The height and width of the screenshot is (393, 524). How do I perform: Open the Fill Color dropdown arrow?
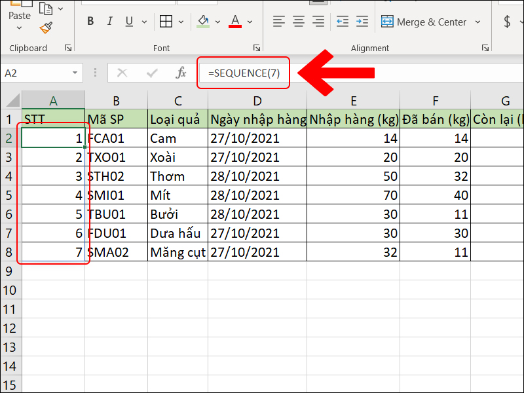(216, 22)
